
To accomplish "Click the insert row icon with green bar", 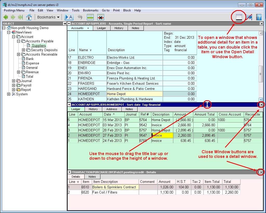I will click(90, 17).
